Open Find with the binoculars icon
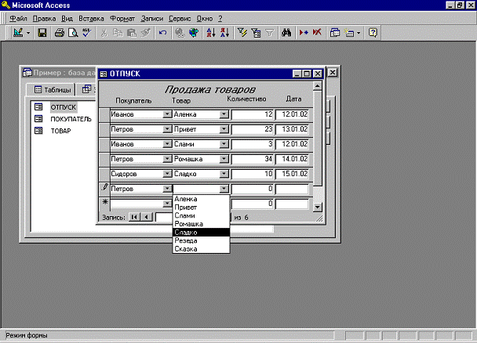 click(x=286, y=33)
